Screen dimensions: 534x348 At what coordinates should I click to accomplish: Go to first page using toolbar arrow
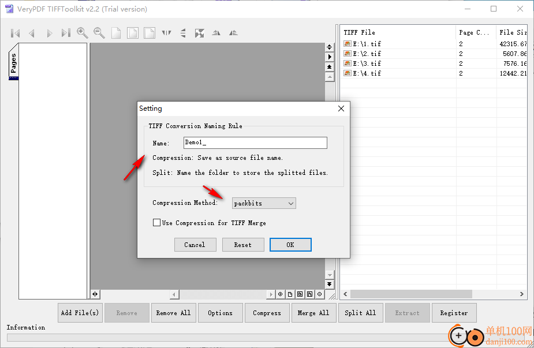click(x=16, y=33)
